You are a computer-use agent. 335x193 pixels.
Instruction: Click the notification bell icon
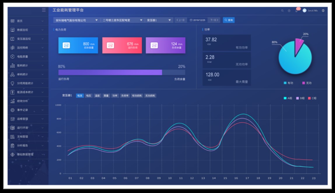[296, 10]
